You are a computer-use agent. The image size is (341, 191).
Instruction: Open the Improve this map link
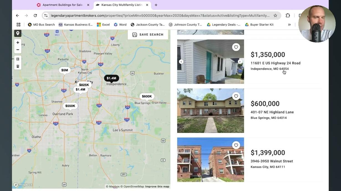tap(157, 187)
